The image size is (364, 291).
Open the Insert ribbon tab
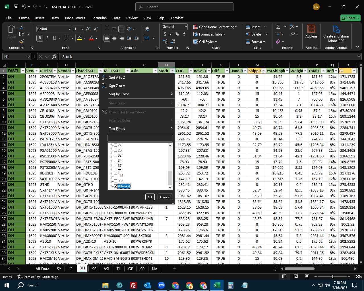coord(40,18)
